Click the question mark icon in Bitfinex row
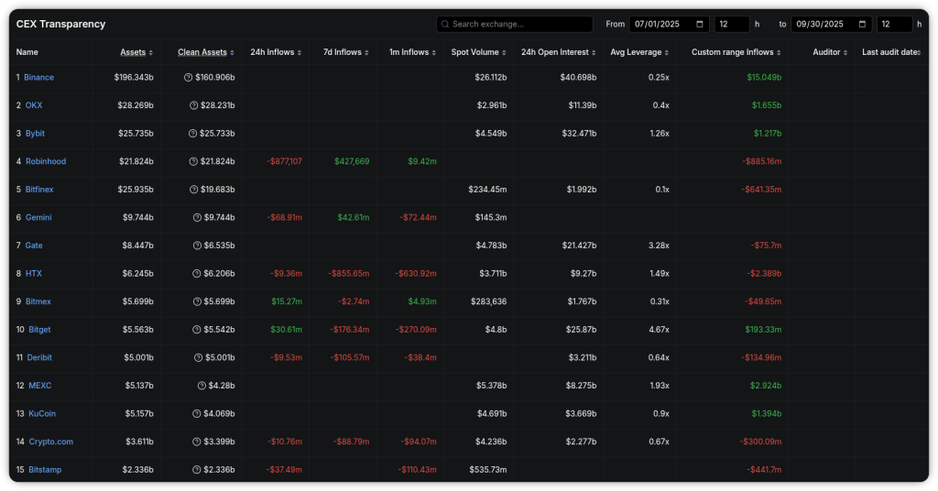Screen dimensions: 938x491 pyautogui.click(x=193, y=190)
